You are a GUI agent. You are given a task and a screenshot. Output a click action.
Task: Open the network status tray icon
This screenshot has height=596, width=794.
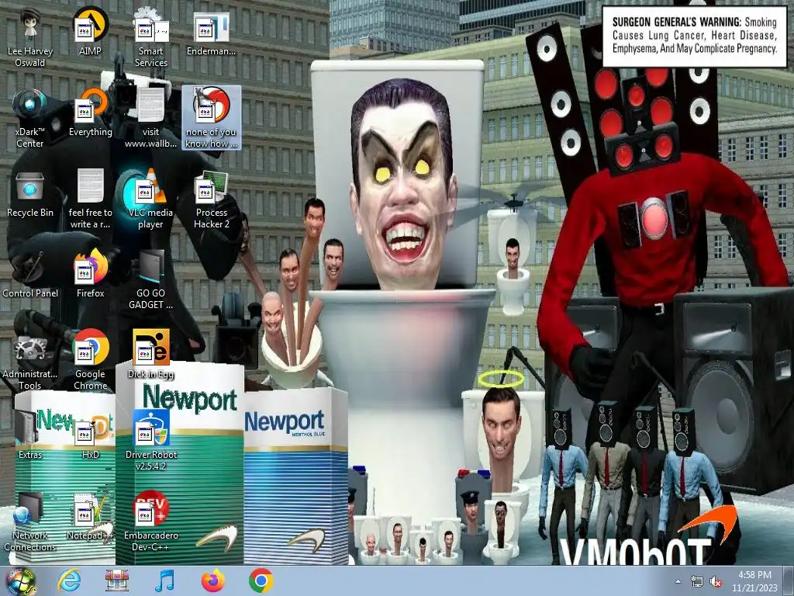(x=697, y=582)
